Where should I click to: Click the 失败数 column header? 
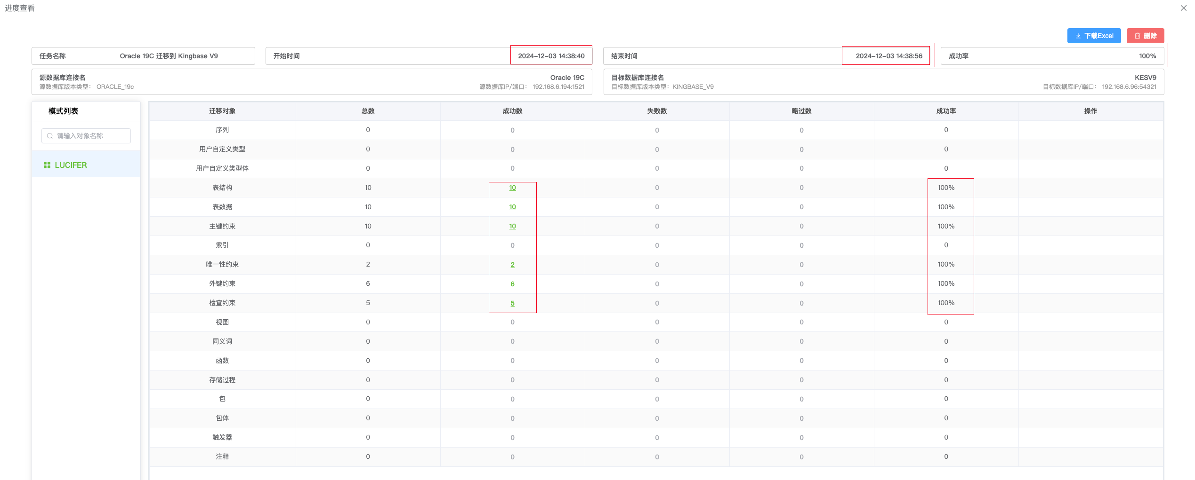(657, 111)
